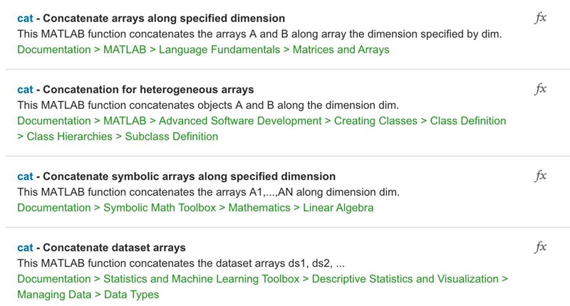
Task: Go to Descriptive Statistics and Visualization
Action: [405, 279]
